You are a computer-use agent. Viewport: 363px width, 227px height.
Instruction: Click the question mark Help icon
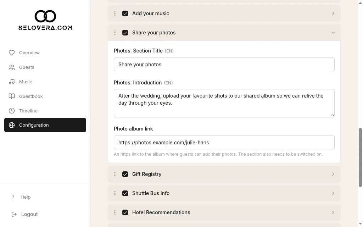tap(13, 197)
